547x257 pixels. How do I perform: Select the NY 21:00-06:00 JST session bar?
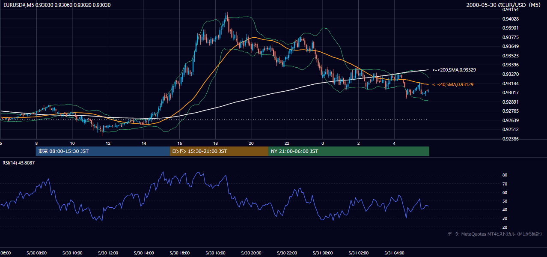coord(349,151)
